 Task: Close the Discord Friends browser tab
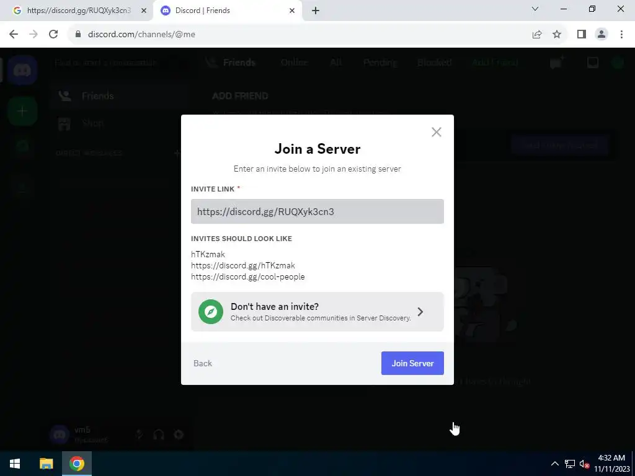coord(292,11)
